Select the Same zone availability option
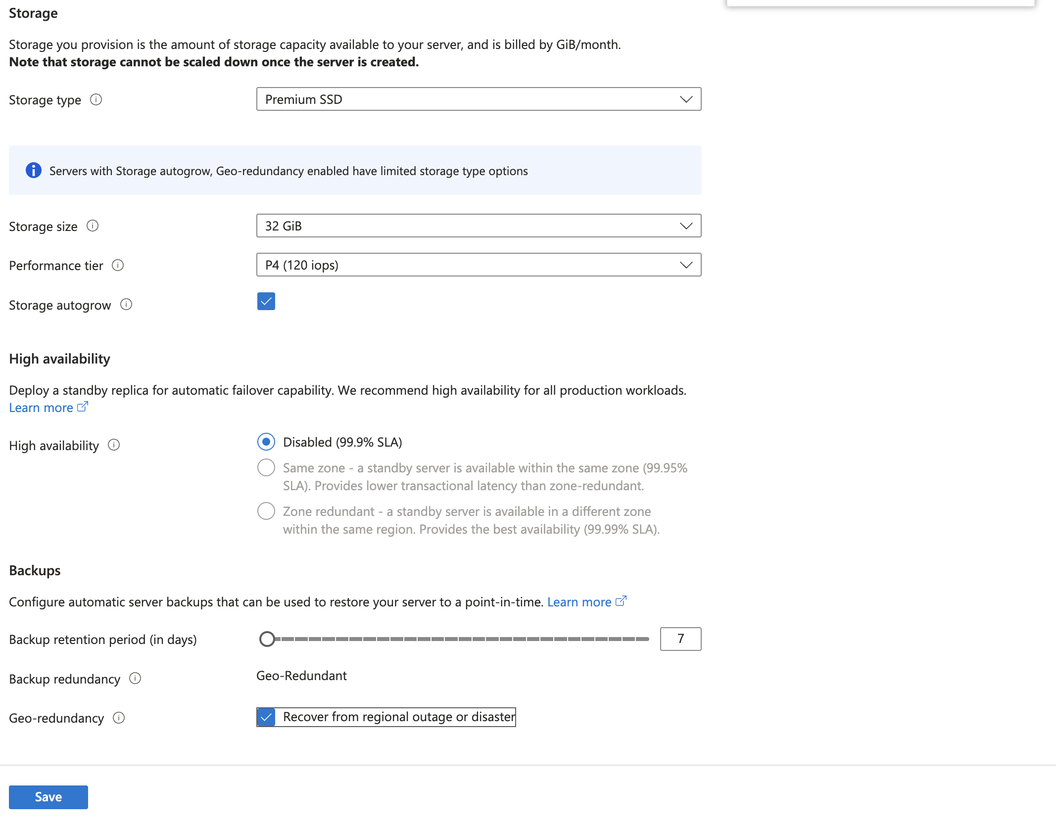Screen dimensions: 1056x826 click(266, 467)
